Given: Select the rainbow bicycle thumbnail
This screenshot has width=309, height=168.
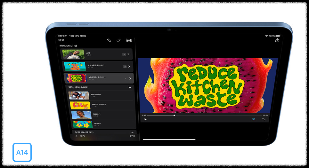Looking at the screenshot, I should pyautogui.click(x=83, y=124).
